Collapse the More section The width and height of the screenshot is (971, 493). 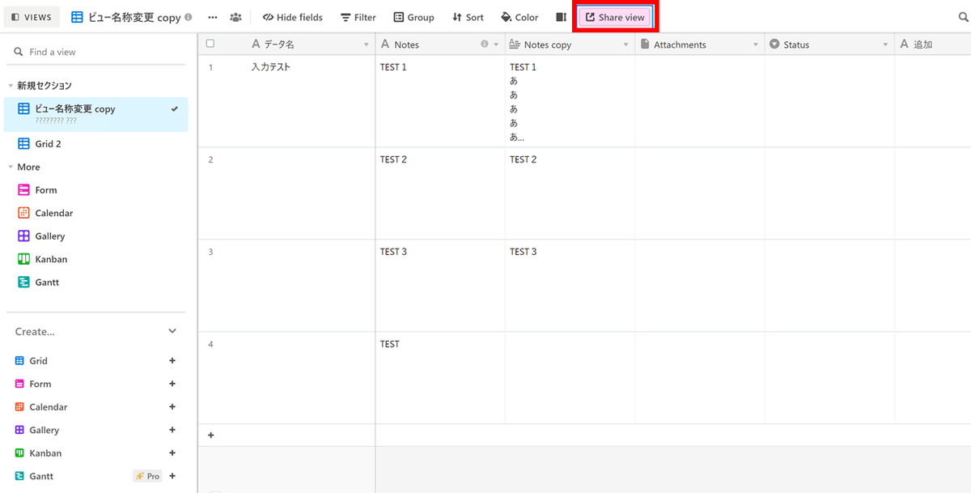coord(11,167)
